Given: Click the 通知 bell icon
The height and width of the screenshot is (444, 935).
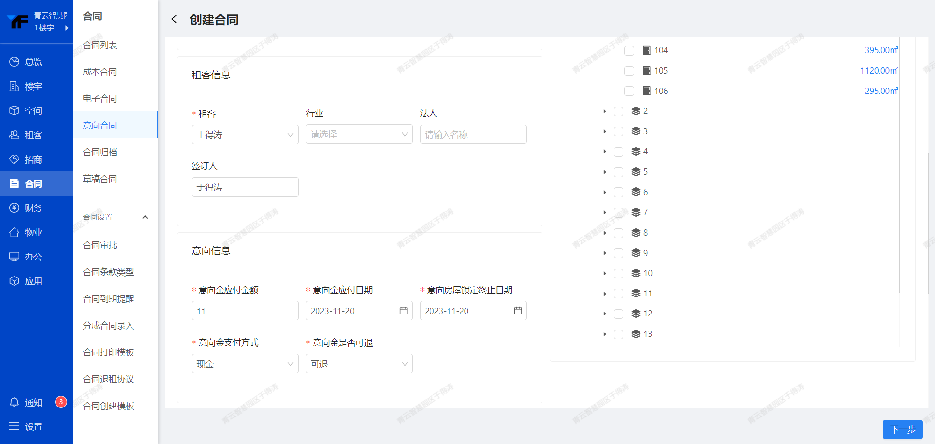Looking at the screenshot, I should (x=14, y=402).
